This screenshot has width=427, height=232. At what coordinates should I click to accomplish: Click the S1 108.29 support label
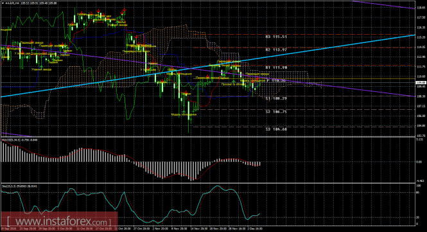[x=276, y=98]
